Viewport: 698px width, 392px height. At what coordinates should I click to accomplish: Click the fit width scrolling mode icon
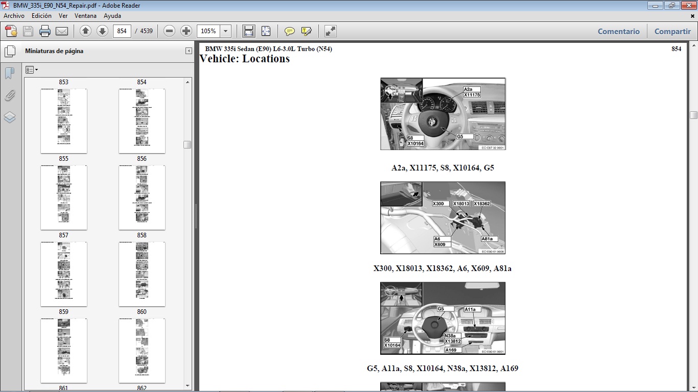[249, 31]
